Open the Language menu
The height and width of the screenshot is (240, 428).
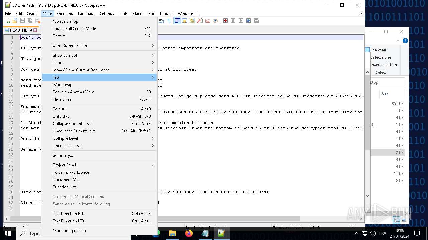86,14
